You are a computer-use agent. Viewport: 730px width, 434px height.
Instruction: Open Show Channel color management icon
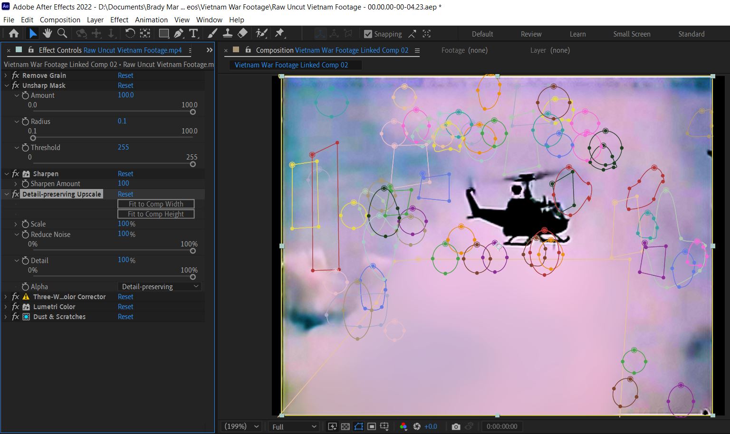point(403,426)
